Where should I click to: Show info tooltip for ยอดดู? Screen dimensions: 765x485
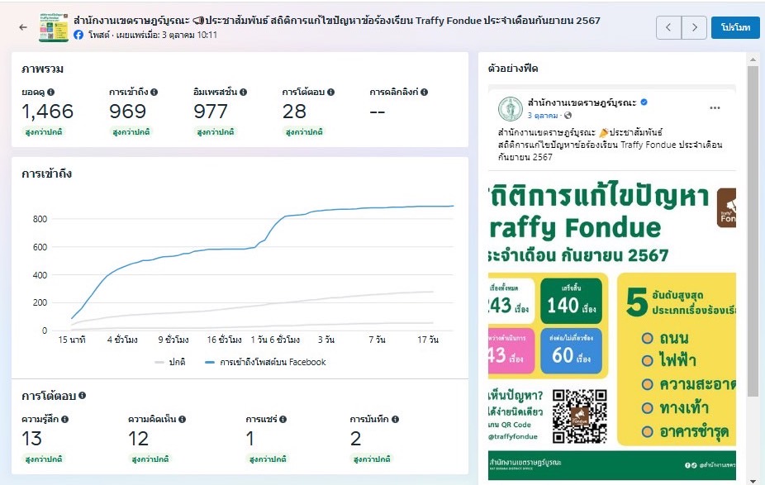click(x=51, y=93)
